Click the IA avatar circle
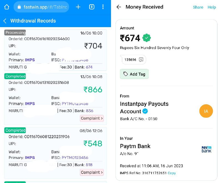Viewport: 222px width, 183px height. [x=206, y=111]
